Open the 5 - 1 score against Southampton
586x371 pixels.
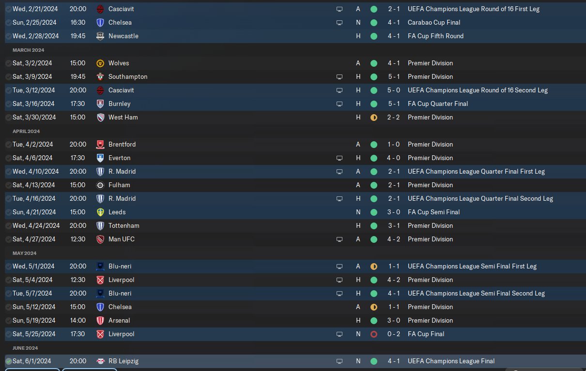(393, 76)
